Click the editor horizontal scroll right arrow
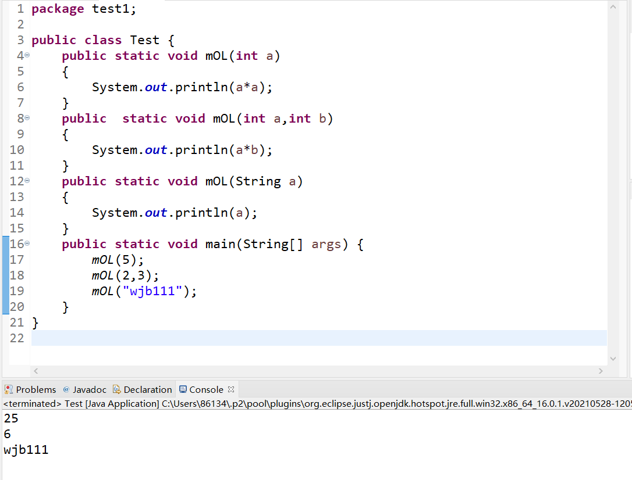632x480 pixels. coord(601,371)
